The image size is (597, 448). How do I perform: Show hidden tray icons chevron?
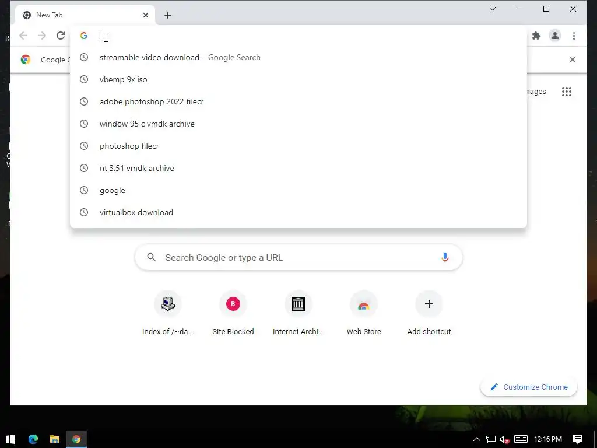tap(477, 439)
